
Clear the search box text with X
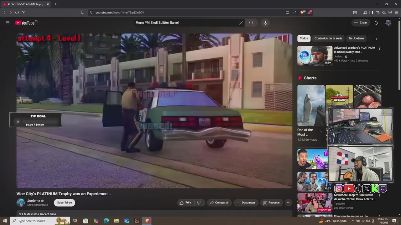241,22
